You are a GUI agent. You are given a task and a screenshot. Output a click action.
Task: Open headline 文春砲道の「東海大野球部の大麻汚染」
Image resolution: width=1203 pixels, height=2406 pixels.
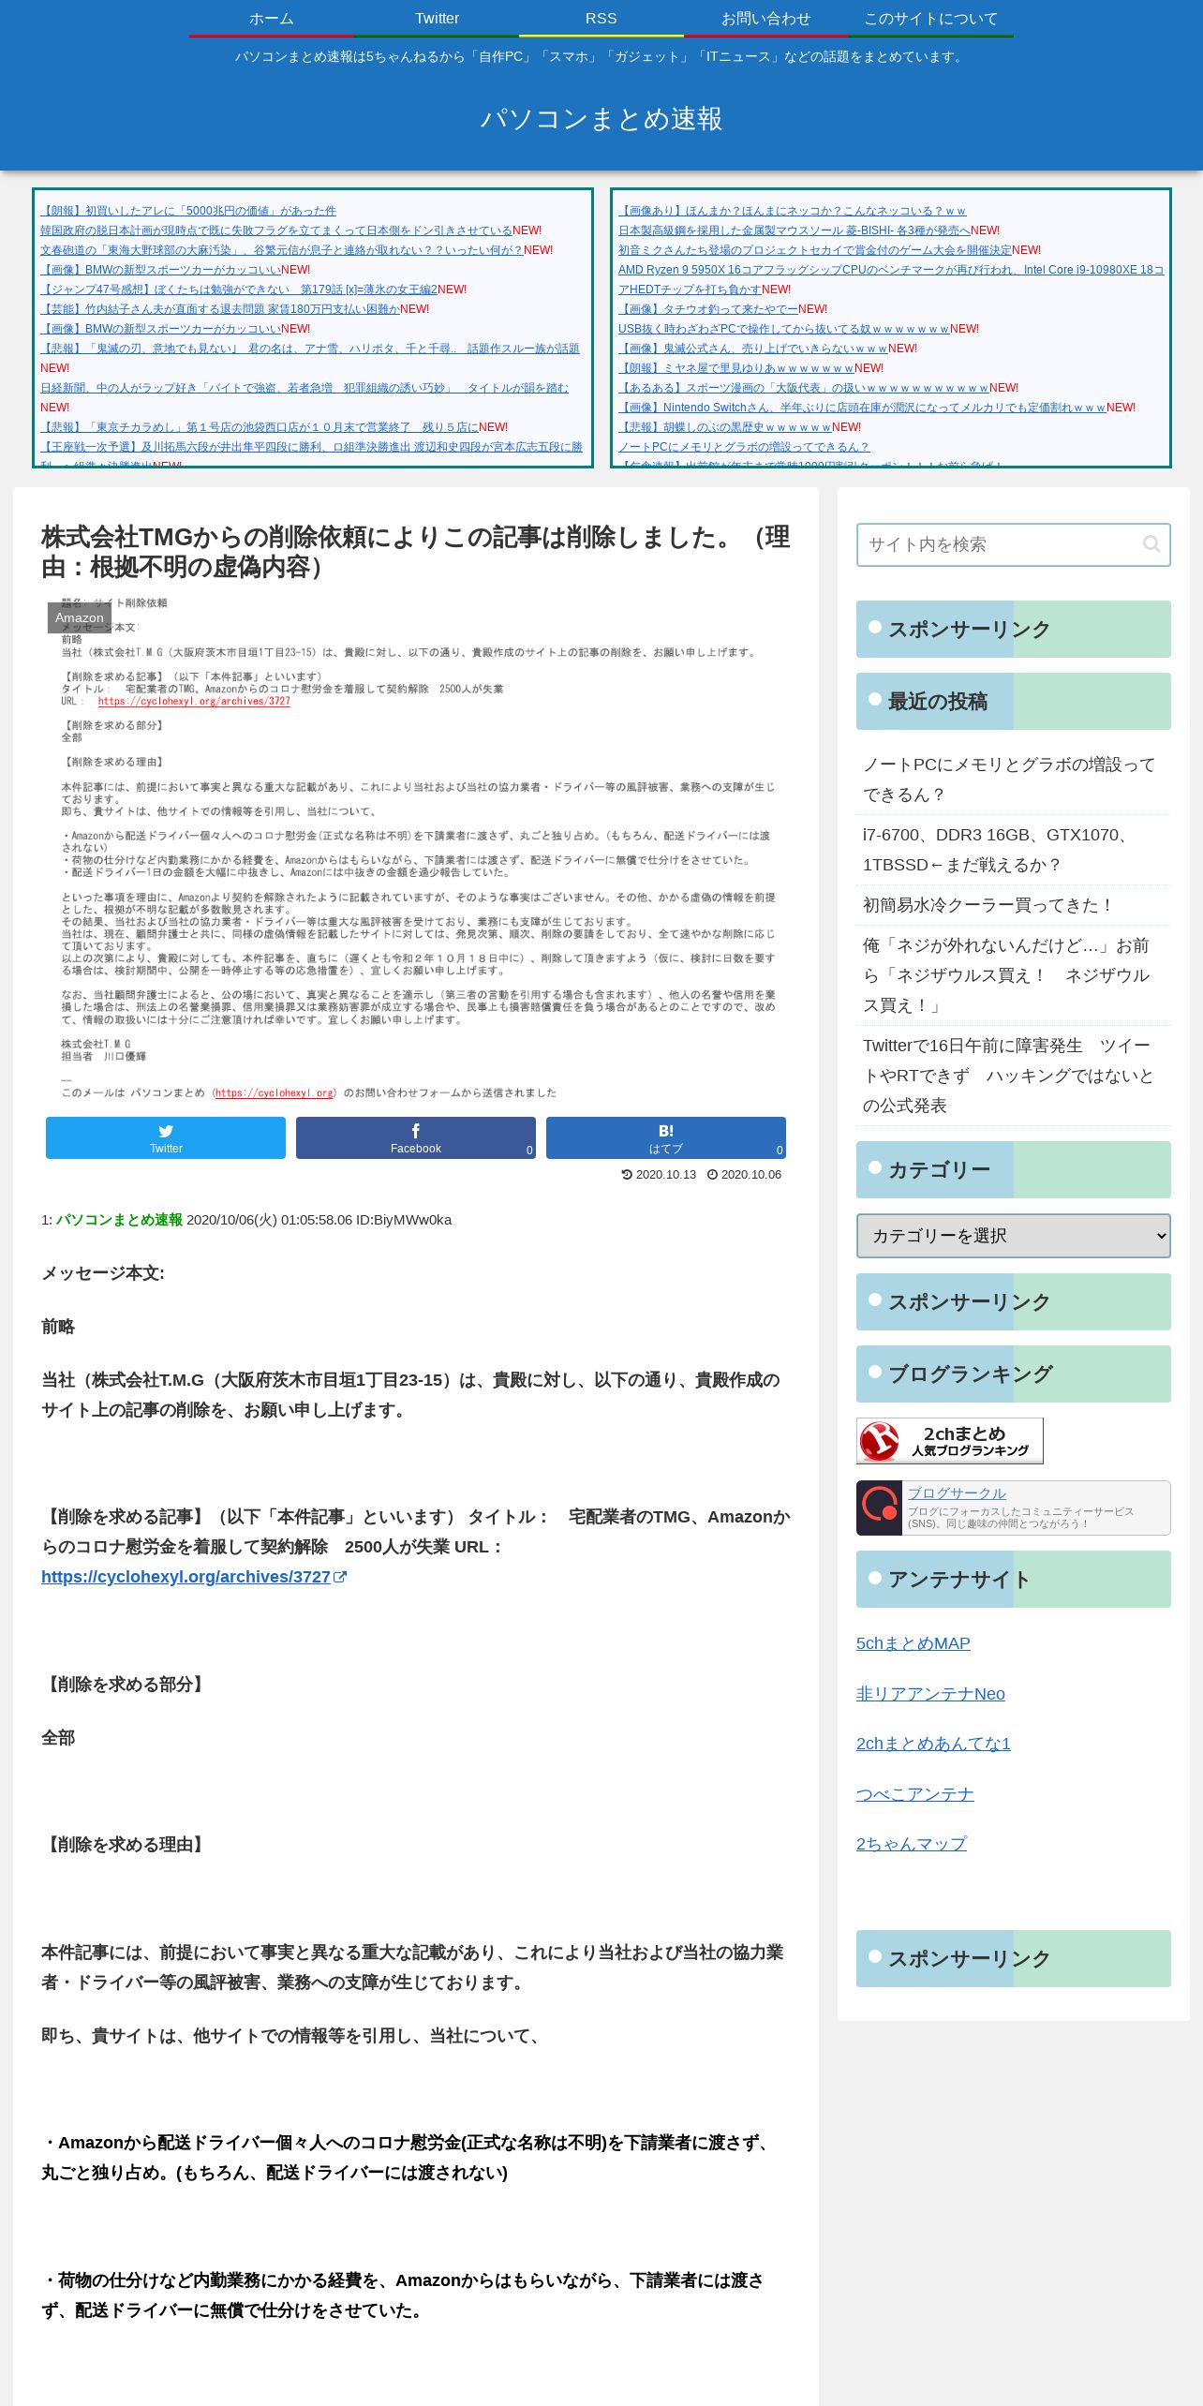[x=281, y=250]
